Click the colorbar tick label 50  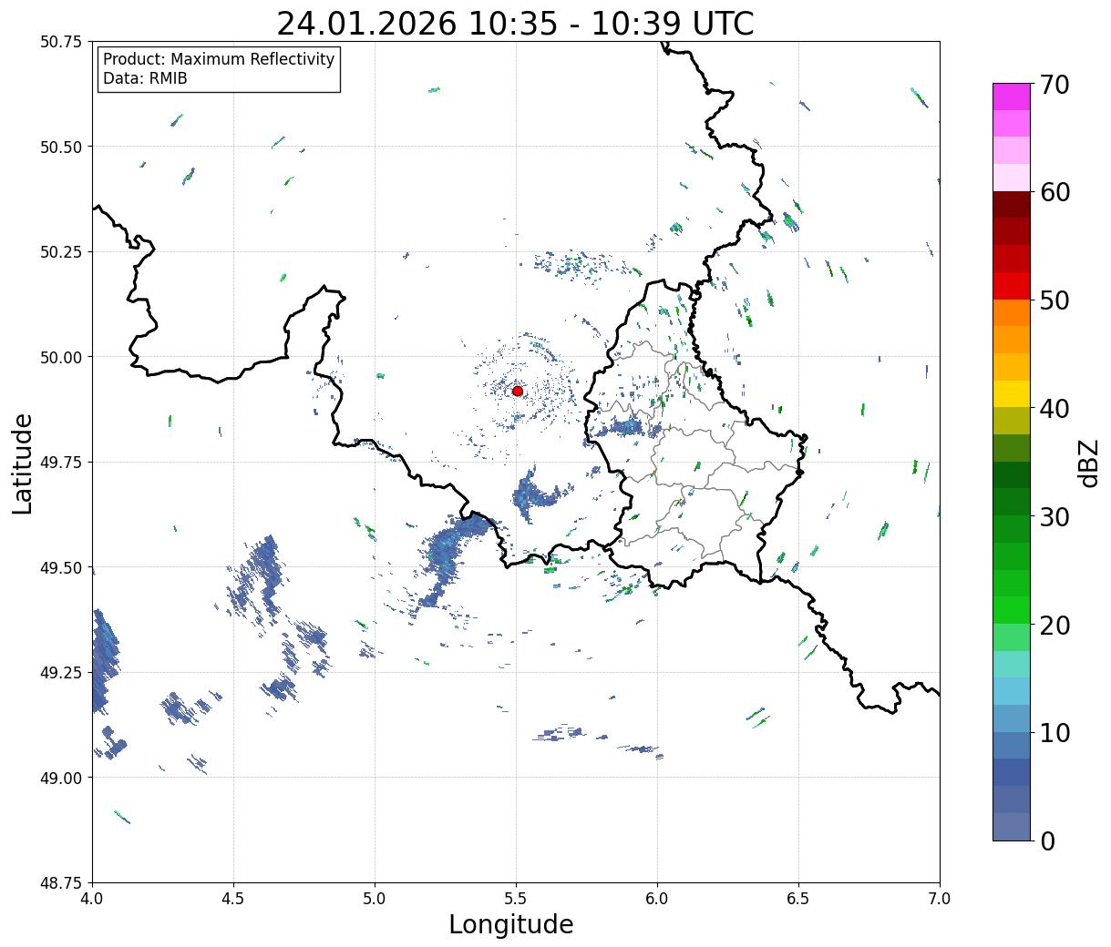1054,300
